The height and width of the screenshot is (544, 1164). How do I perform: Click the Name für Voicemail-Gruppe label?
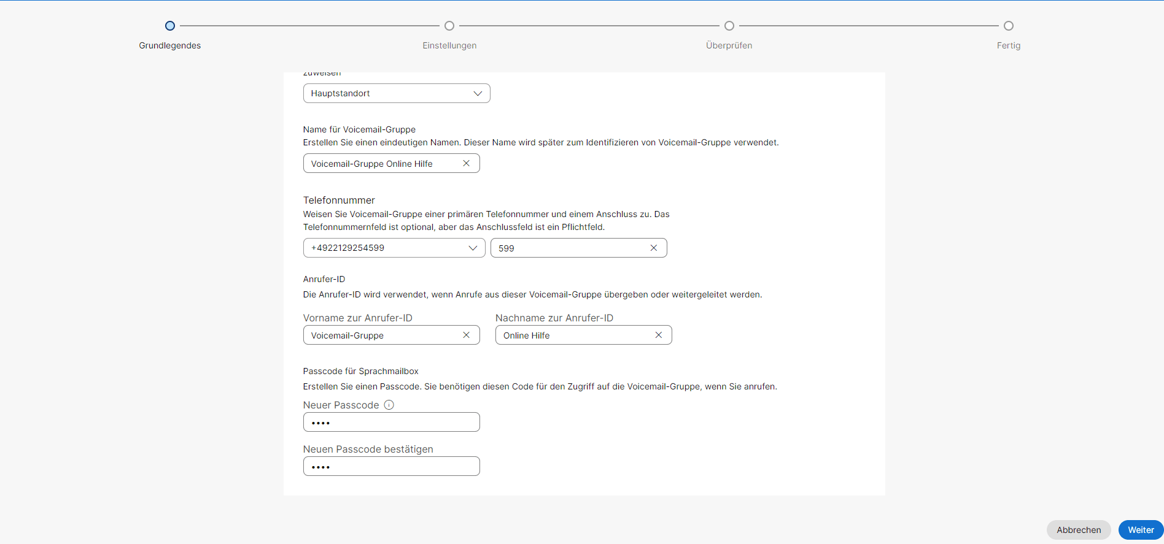pyautogui.click(x=359, y=129)
